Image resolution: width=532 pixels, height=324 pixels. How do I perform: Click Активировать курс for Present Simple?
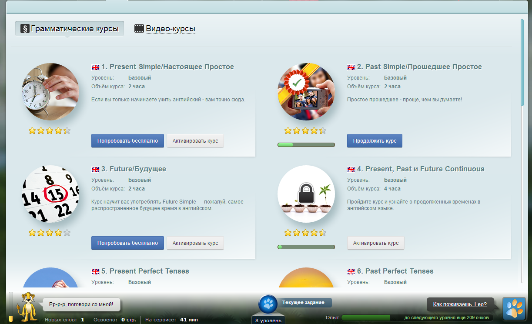(x=195, y=141)
